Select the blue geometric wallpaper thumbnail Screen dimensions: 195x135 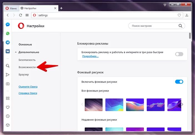(x=114, y=105)
